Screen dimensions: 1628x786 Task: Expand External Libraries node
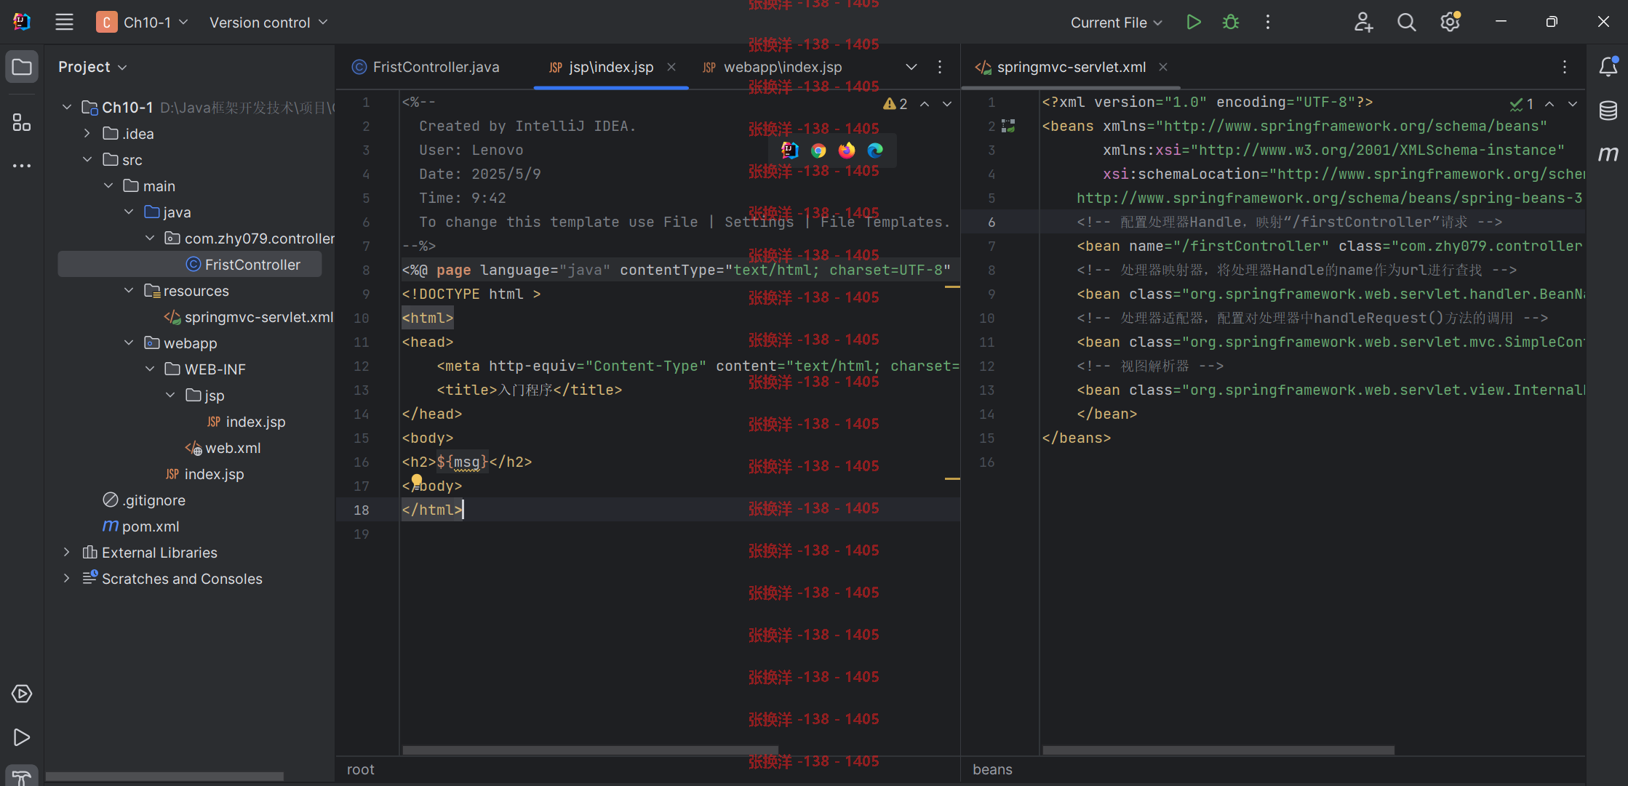(67, 553)
